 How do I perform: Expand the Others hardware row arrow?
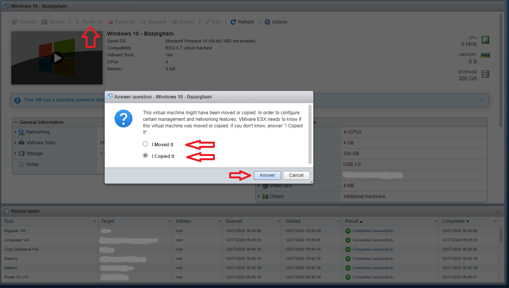point(259,197)
